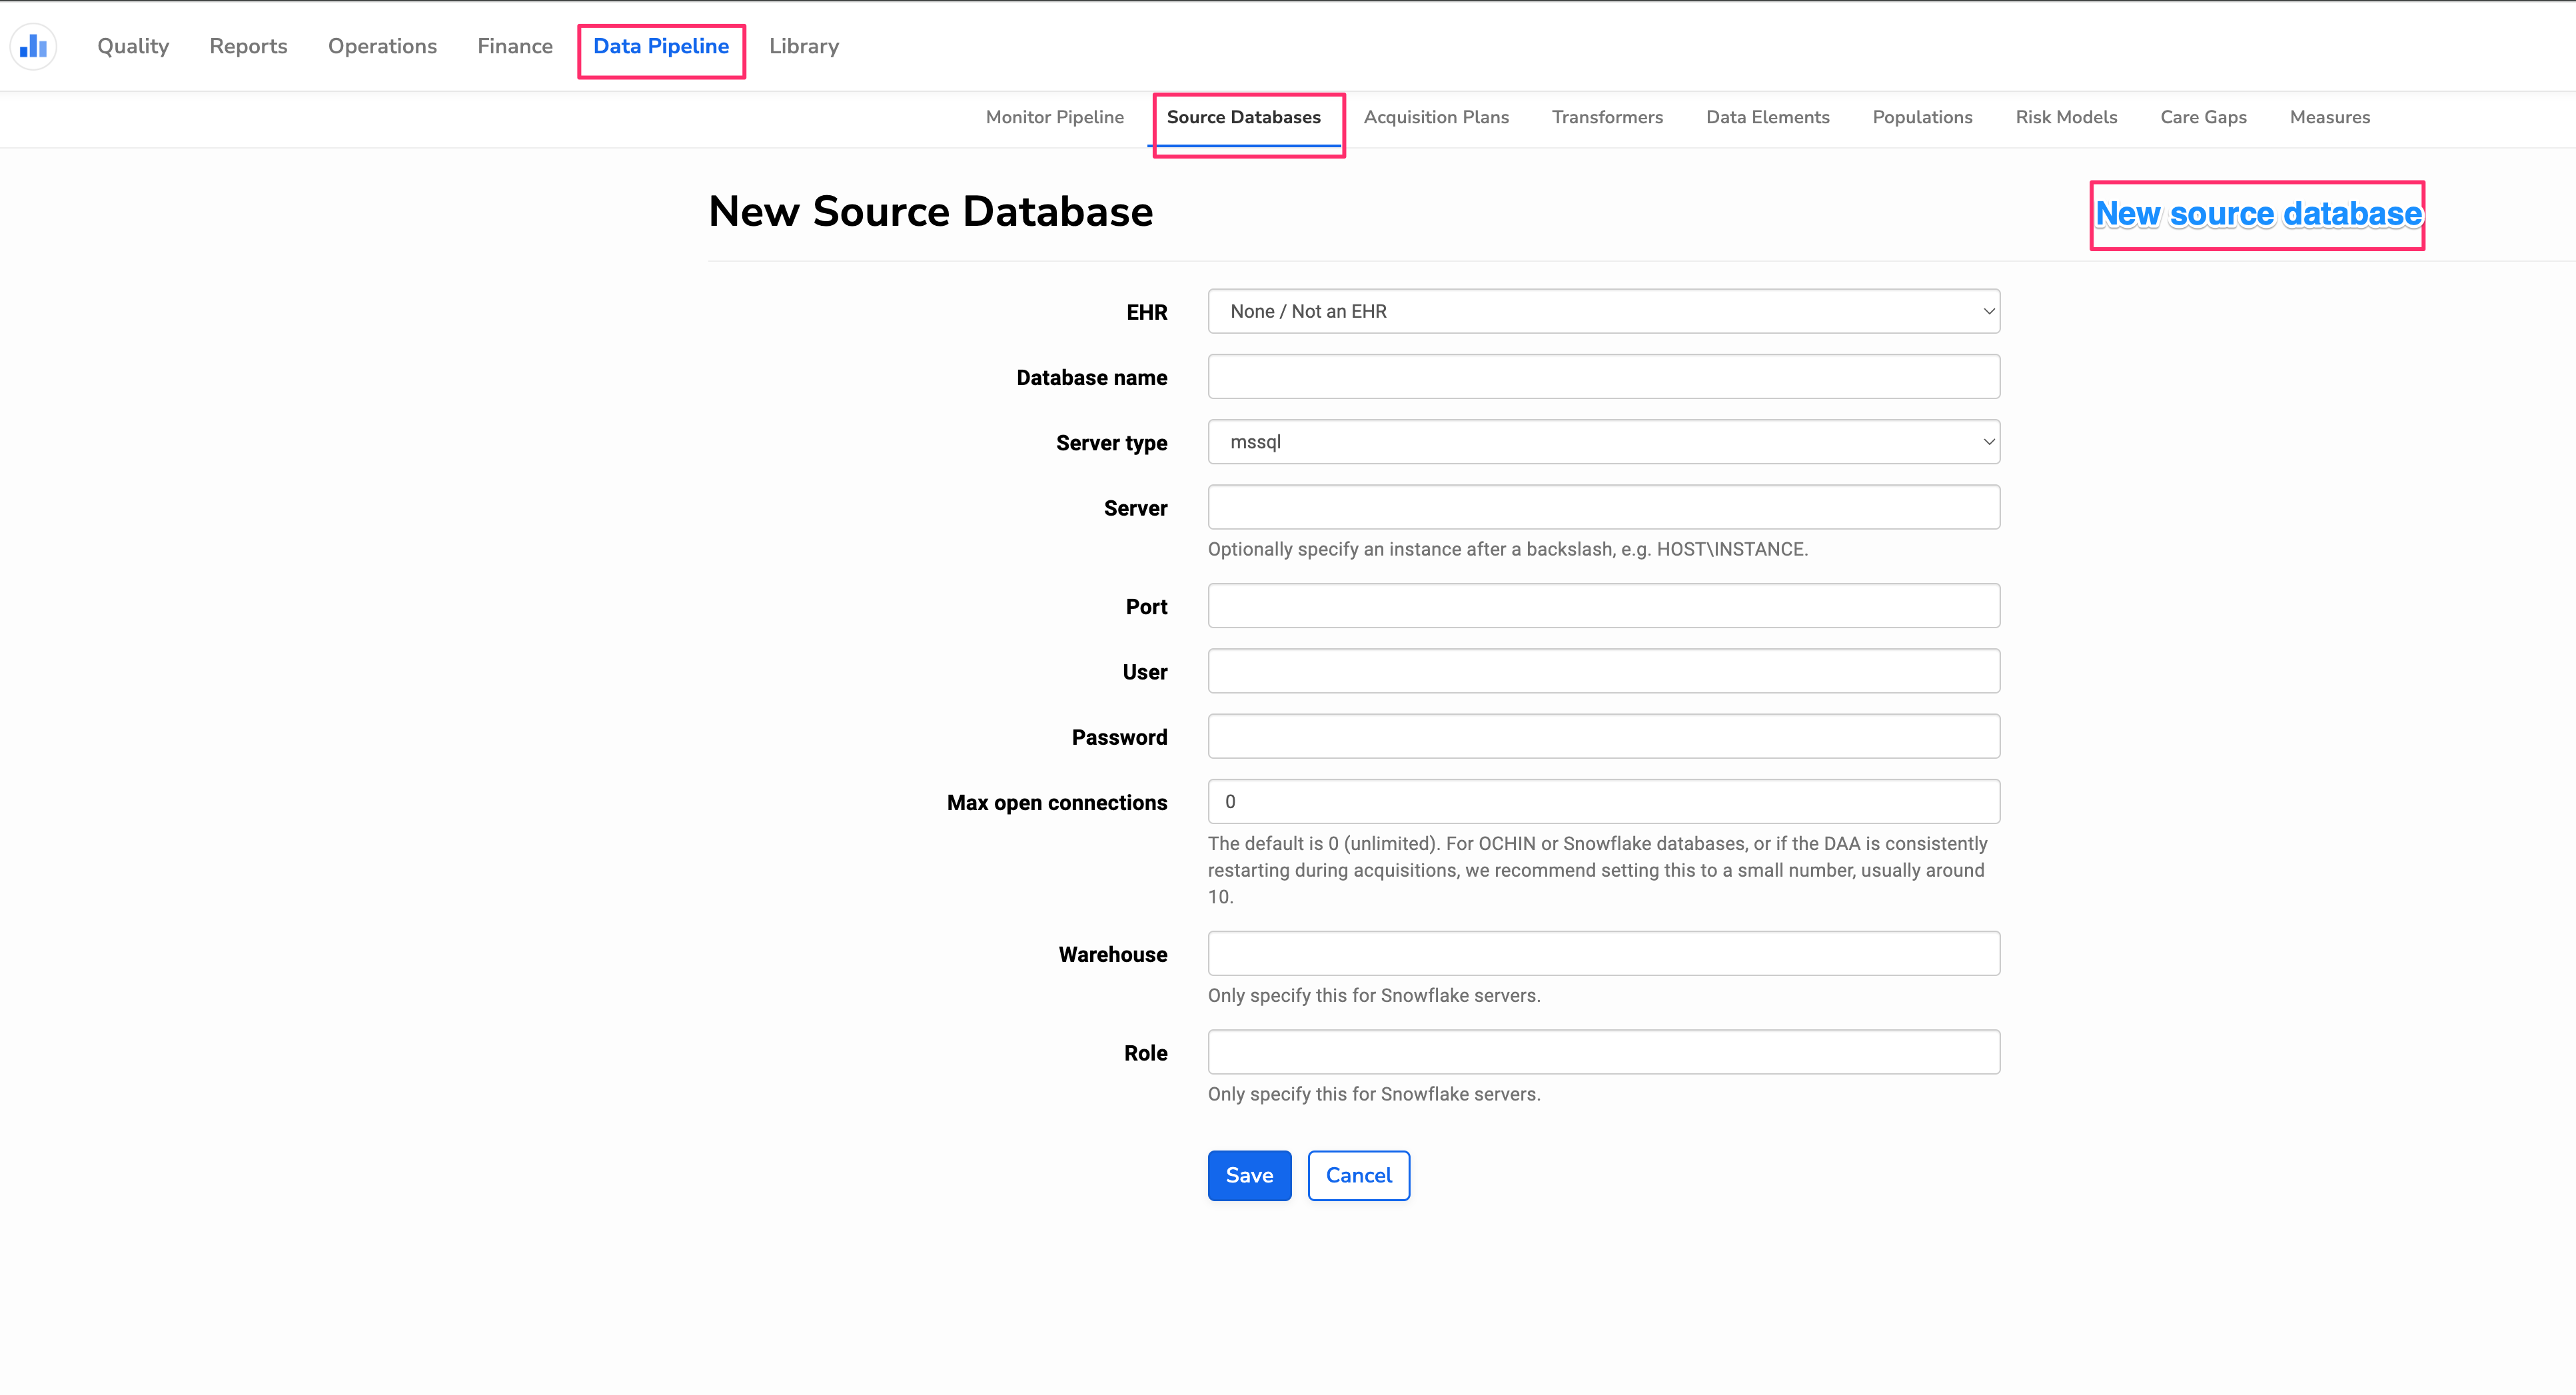Expand the EHR selector showing None / Not an EHR
The image size is (2576, 1395).
pyautogui.click(x=1602, y=311)
